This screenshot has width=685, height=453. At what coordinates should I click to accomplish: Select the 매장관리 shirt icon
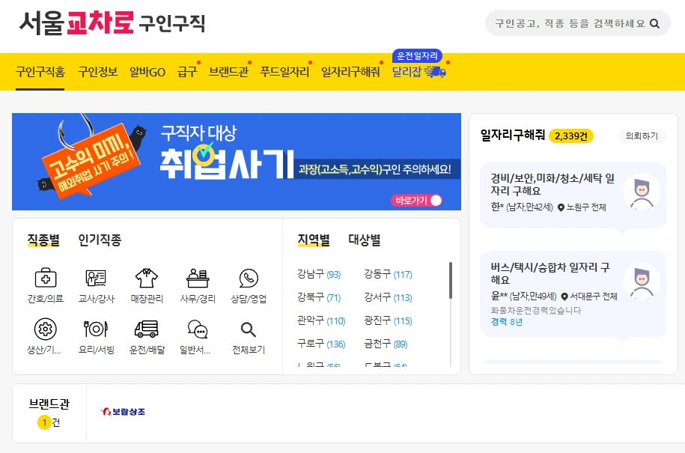pyautogui.click(x=147, y=278)
